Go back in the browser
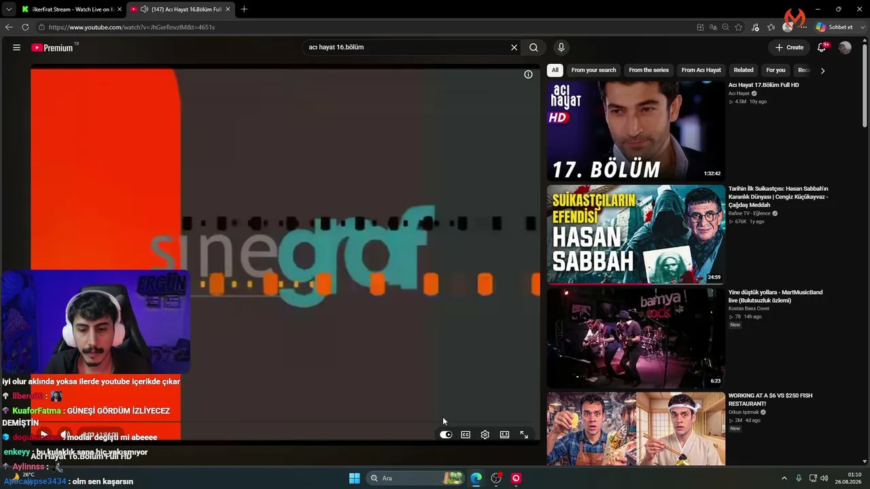 tap(9, 27)
